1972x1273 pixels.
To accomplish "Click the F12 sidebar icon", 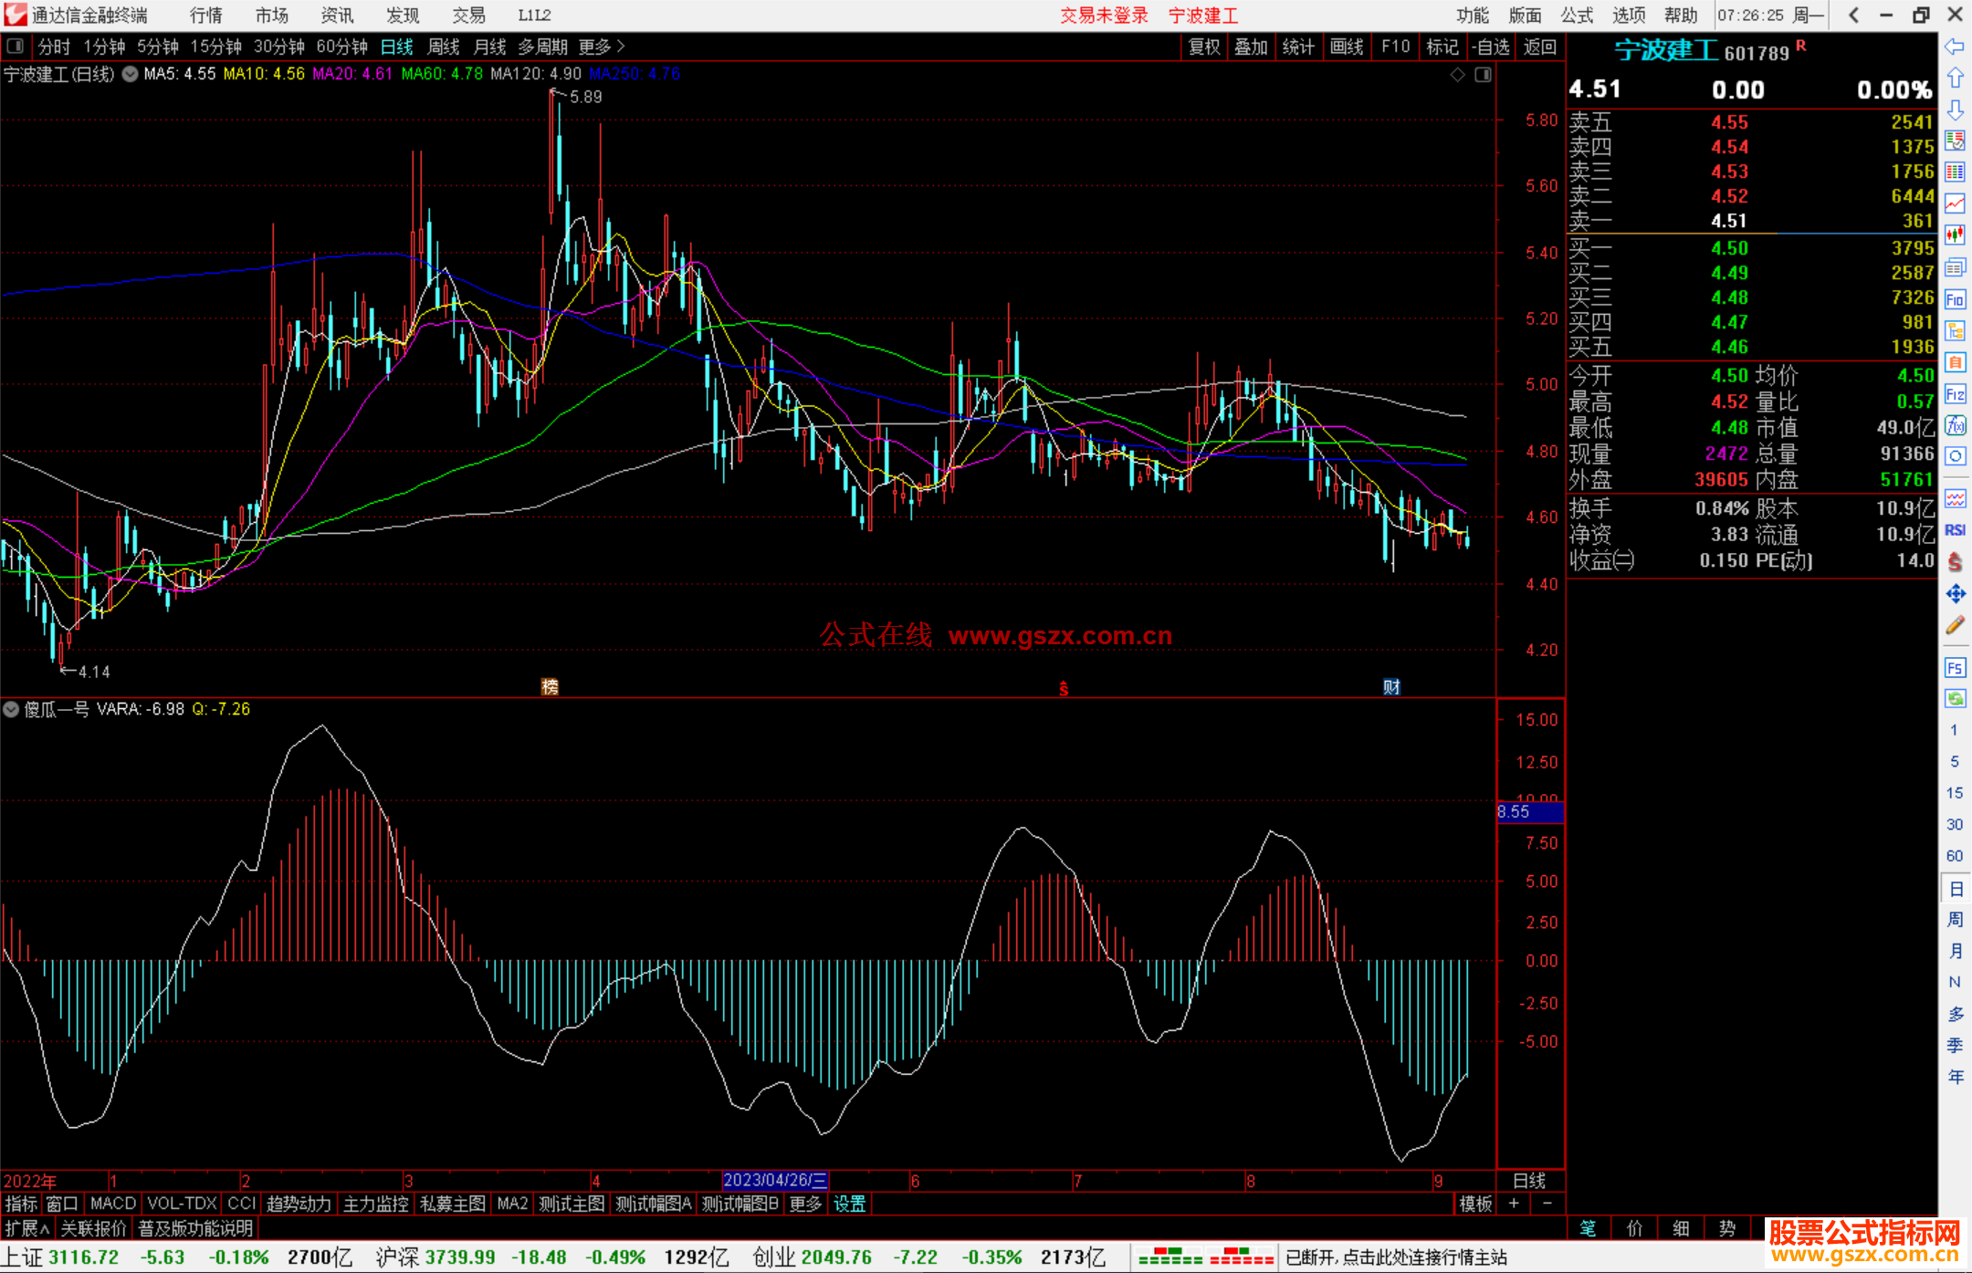I will tap(1955, 394).
